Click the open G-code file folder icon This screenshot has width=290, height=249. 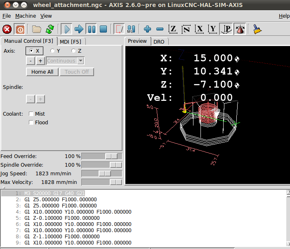click(37, 29)
